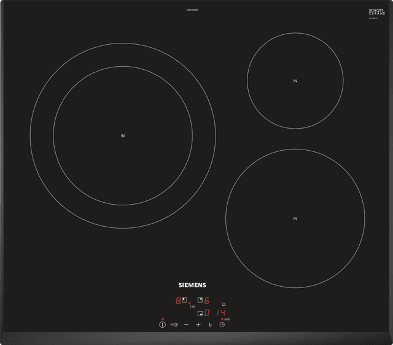Tap the plus symbol to raise power
Viewport: 393px width, 345px height.
(198, 325)
